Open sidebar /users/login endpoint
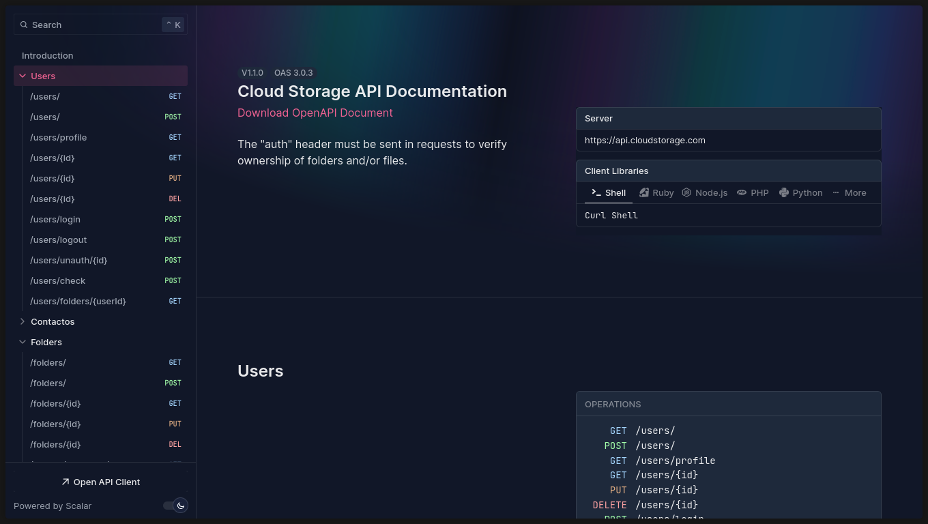The width and height of the screenshot is (928, 524). [x=106, y=219]
